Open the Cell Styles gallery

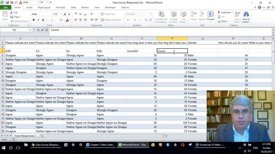[x=183, y=17]
